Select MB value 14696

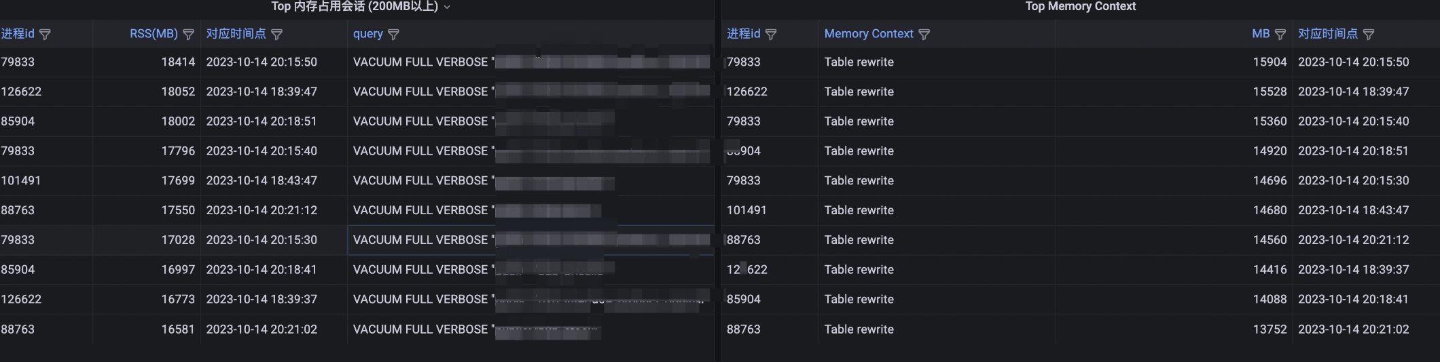[1270, 181]
